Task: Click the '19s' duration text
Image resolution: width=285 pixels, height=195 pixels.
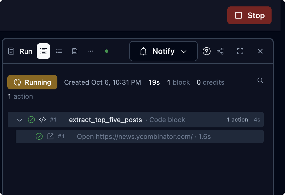Action: [154, 82]
